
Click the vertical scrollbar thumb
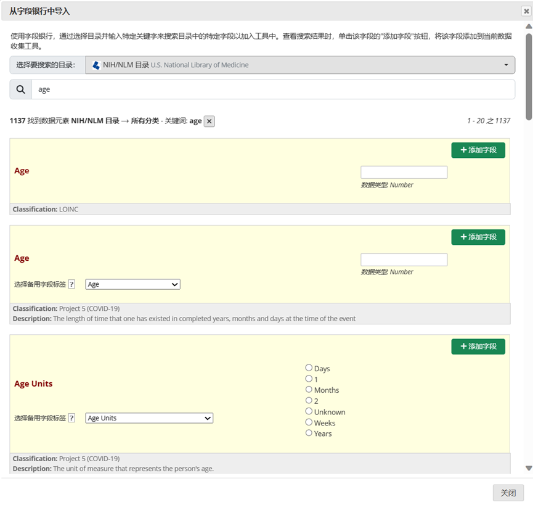(529, 76)
